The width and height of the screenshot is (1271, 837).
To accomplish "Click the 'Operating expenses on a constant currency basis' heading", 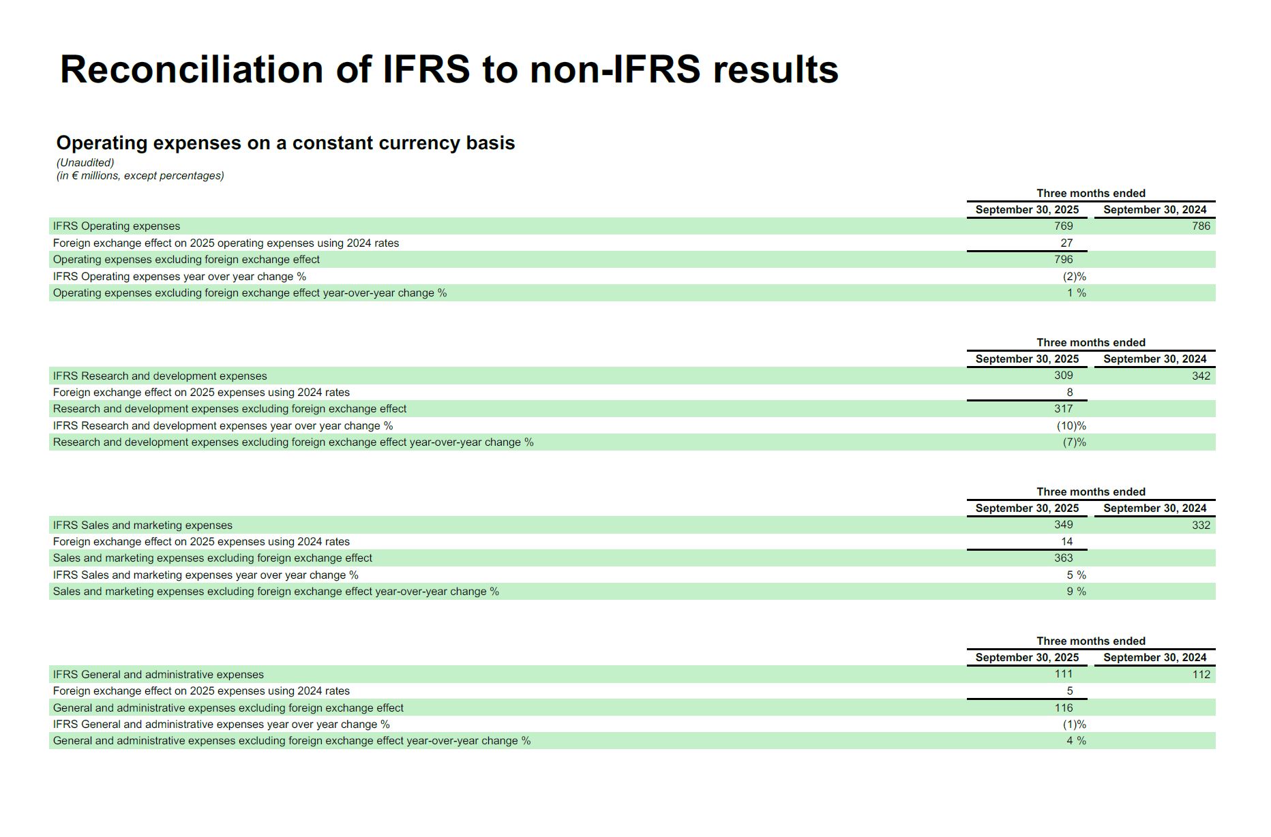I will point(285,143).
